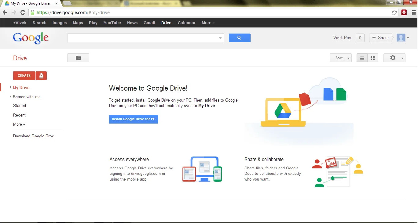Open Calendar in the top navigation bar
This screenshot has height=223, width=418.
[x=187, y=23]
